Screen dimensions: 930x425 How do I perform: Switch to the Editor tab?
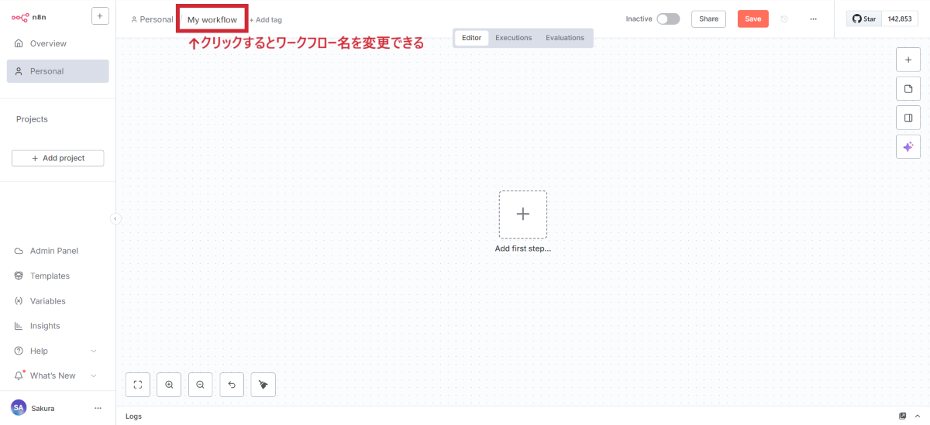[x=471, y=37]
